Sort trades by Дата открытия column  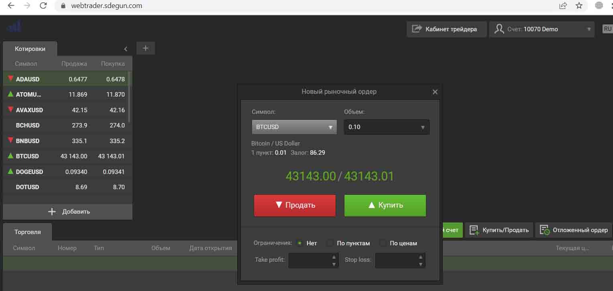pyautogui.click(x=211, y=248)
